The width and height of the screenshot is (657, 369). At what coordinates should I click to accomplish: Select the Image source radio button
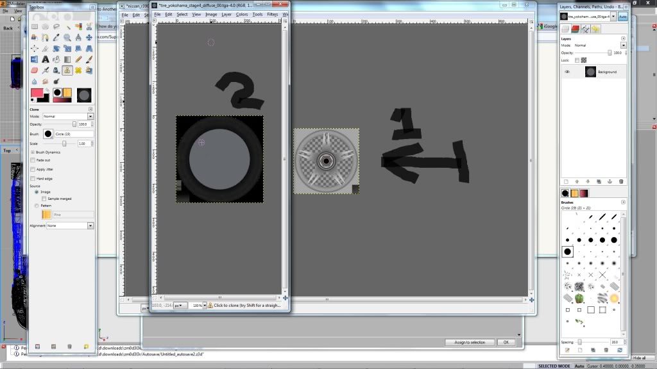coord(37,192)
